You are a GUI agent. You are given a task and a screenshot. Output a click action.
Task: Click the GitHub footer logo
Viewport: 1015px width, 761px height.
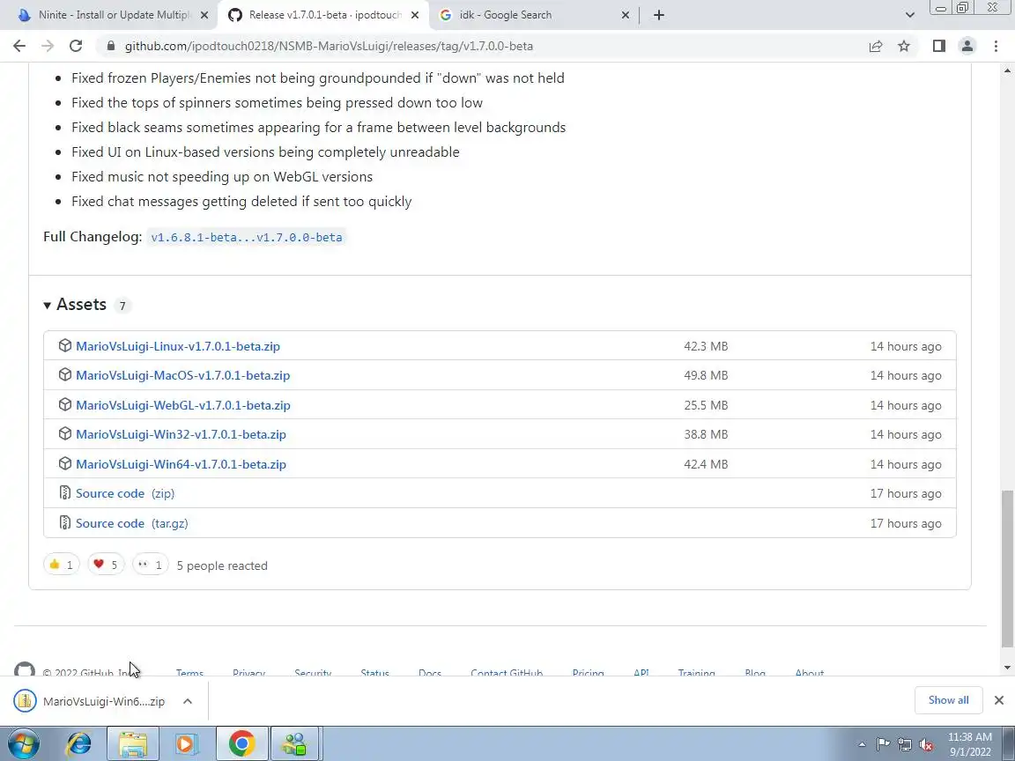coord(25,669)
